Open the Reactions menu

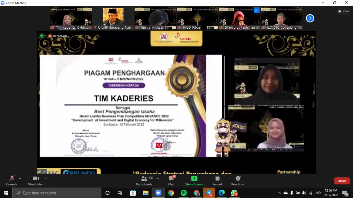pos(238,178)
